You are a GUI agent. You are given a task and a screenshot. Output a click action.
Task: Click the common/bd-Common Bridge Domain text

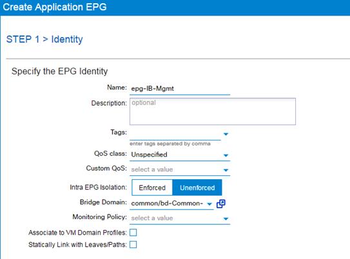tap(167, 204)
